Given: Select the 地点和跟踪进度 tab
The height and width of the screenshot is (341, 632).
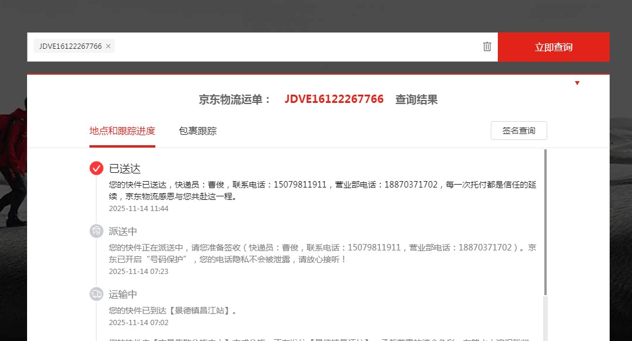Looking at the screenshot, I should [x=122, y=131].
